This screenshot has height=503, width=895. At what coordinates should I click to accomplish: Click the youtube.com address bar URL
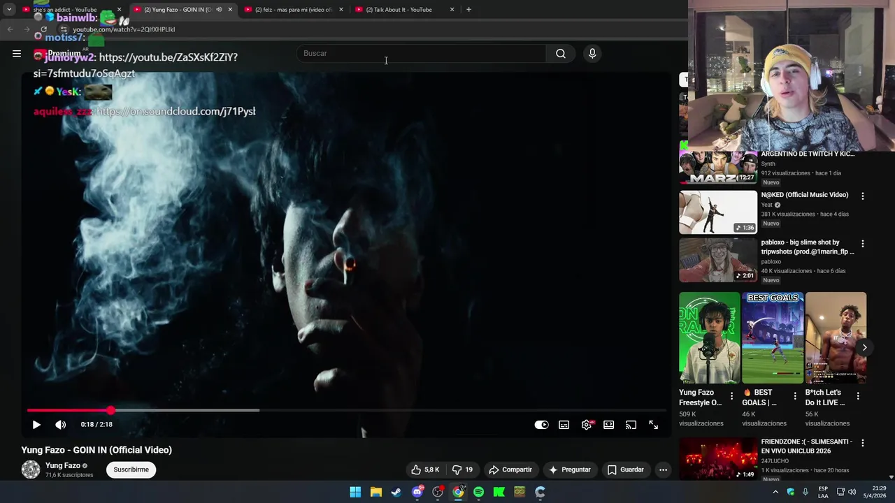point(124,29)
